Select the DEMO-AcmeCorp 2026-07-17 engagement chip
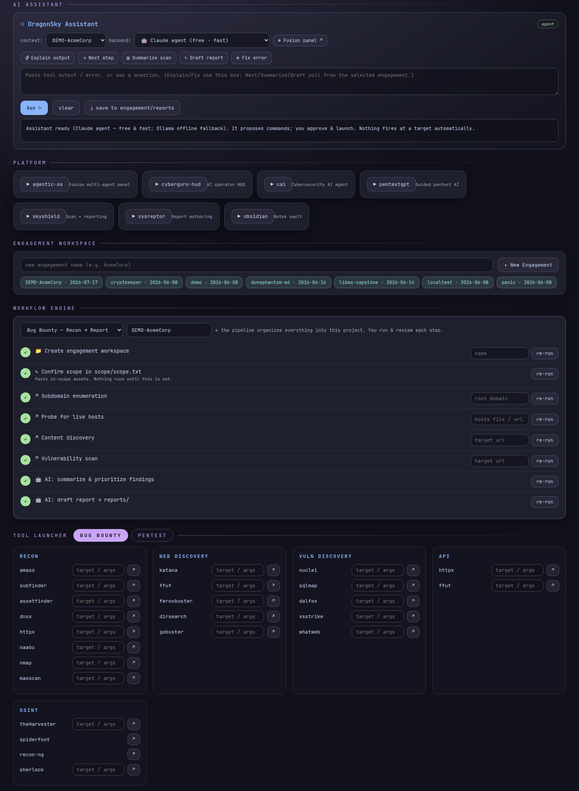Screen dimensions: 579x791 pos(62,282)
